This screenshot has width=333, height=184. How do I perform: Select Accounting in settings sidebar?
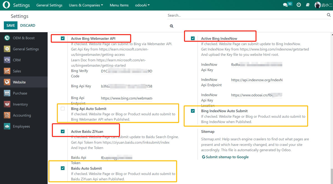(x=24, y=115)
